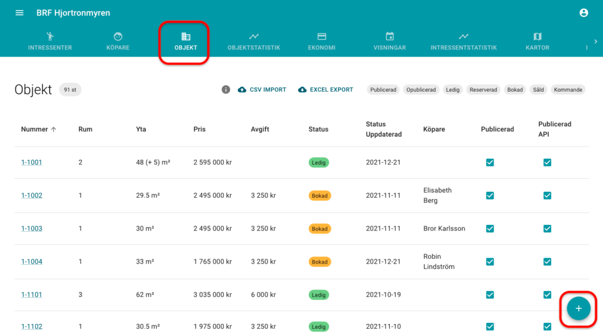Image resolution: width=603 pixels, height=333 pixels.
Task: Toggle Publicerad checkbox for object 1-1004
Action: tap(490, 261)
